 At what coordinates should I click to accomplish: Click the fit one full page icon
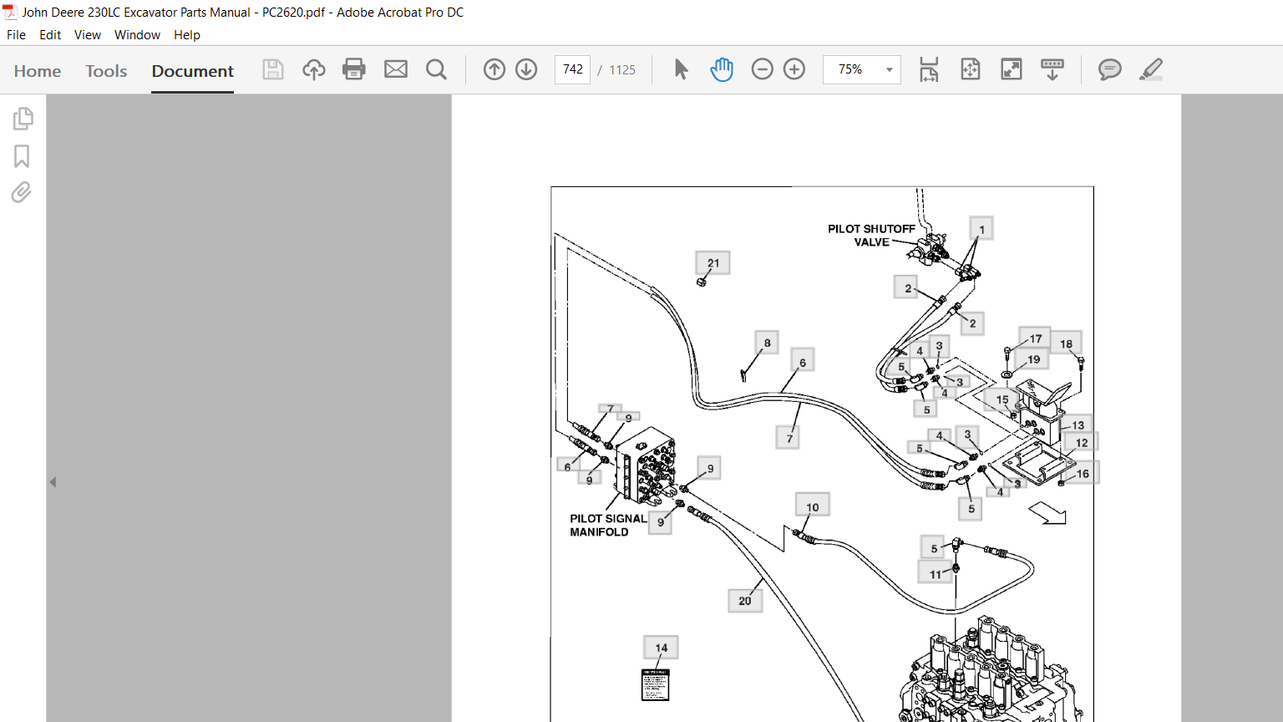(x=971, y=69)
